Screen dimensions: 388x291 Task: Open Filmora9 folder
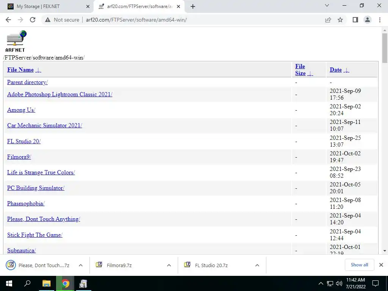point(19,157)
